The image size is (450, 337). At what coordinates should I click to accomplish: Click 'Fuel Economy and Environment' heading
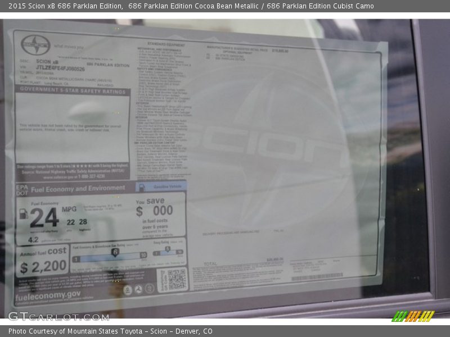click(78, 189)
